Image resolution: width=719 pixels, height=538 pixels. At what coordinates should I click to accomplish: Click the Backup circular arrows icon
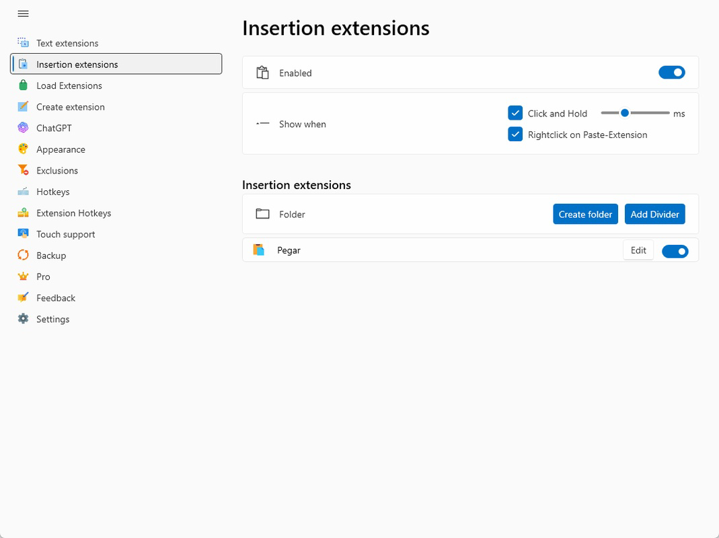coord(23,255)
